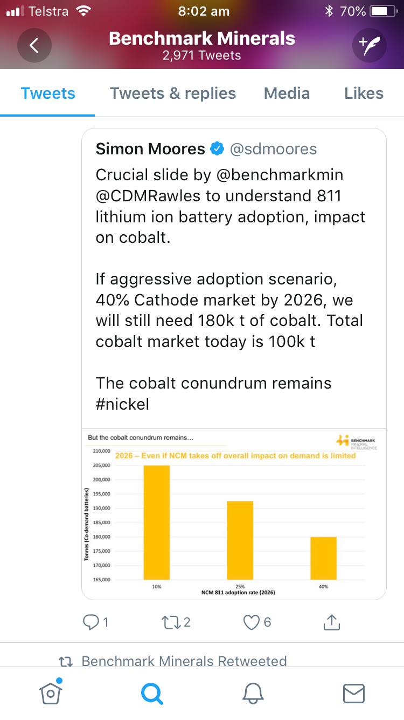Tap the Benchmark Minerals Retweeted label
The image size is (404, 720).
pyautogui.click(x=184, y=661)
